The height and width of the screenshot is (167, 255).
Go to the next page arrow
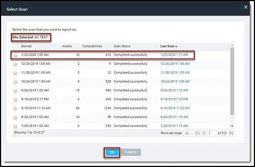(226, 133)
